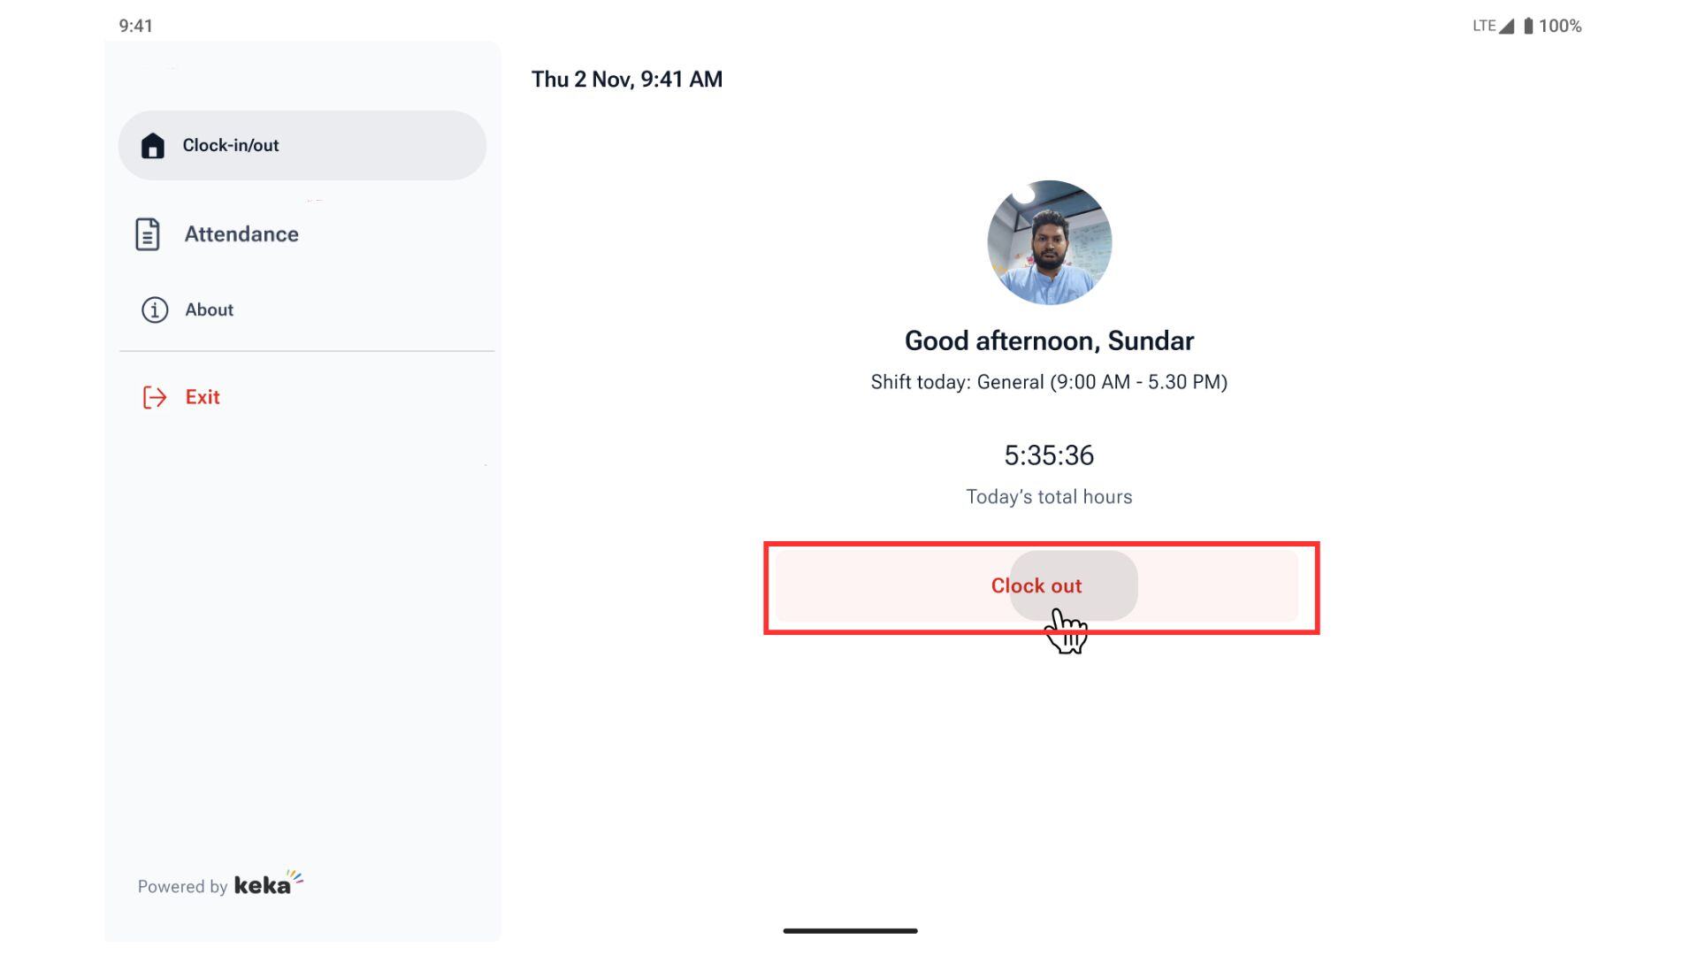Tap the 9:41 status bar clock
The image size is (1698, 955).
(x=136, y=27)
